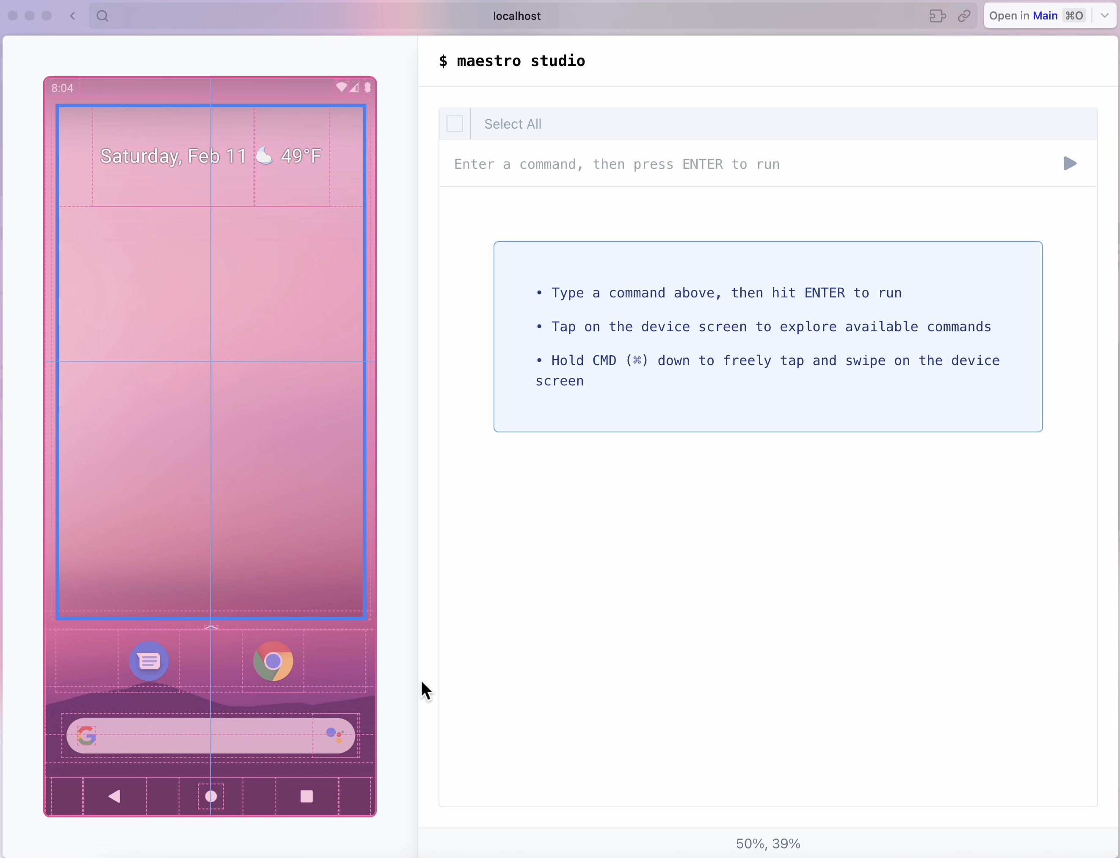Tap the Android recents square button
This screenshot has height=858, width=1120.
click(x=306, y=796)
